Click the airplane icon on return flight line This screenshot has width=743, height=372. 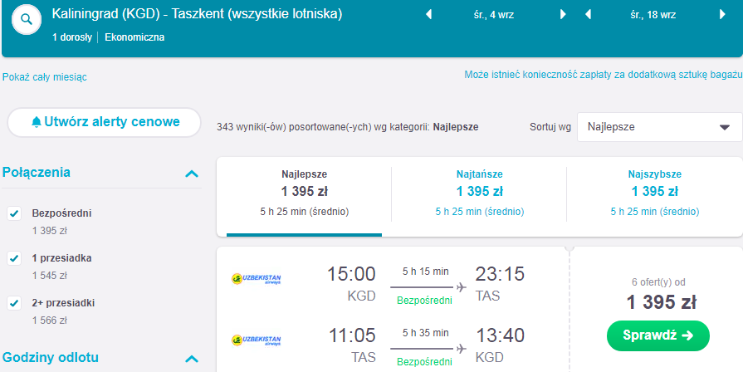tap(461, 349)
